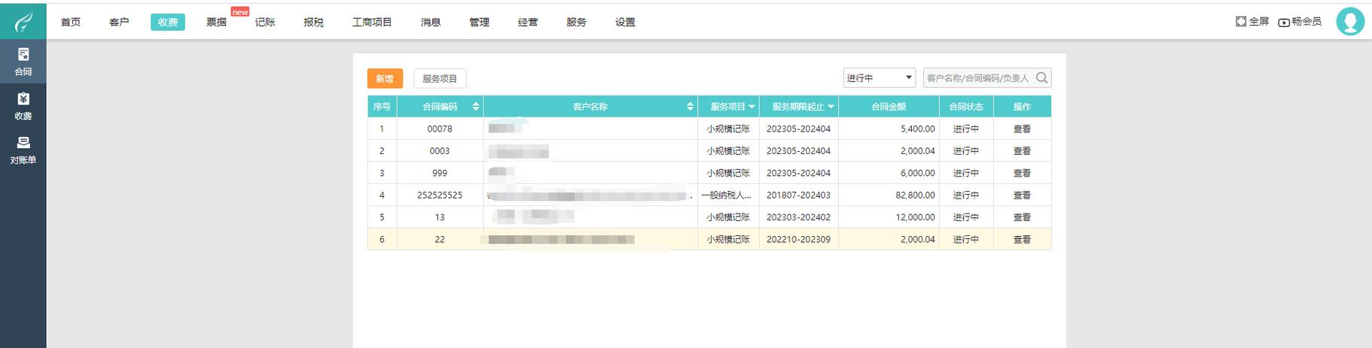Click amount 6,000.00 cell
This screenshot has width=1372, height=348.
point(889,173)
